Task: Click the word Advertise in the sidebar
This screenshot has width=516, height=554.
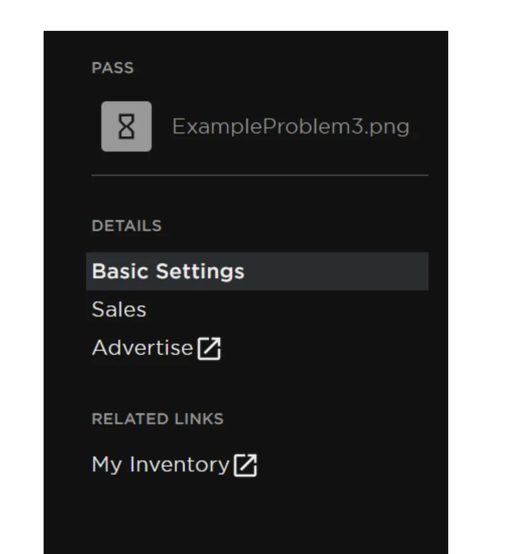Action: click(142, 349)
